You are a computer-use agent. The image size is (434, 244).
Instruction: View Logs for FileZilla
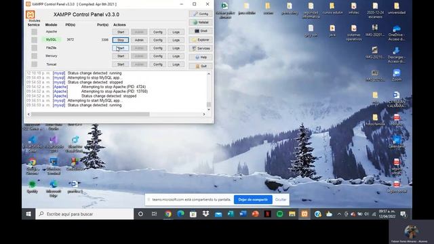tap(176, 48)
